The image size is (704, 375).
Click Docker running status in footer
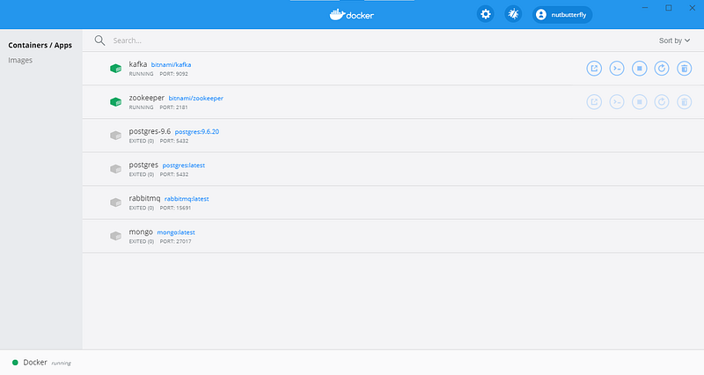point(48,363)
